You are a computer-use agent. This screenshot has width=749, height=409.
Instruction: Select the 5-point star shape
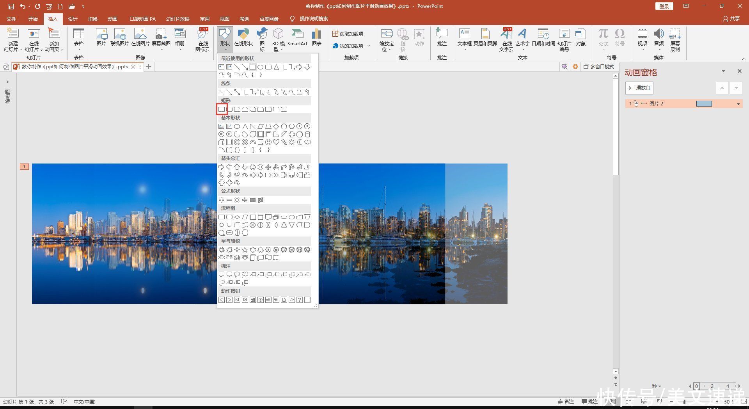pos(245,250)
